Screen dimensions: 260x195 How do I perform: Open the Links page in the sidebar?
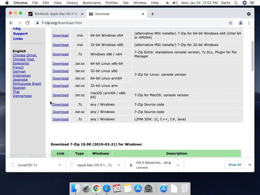18,39
